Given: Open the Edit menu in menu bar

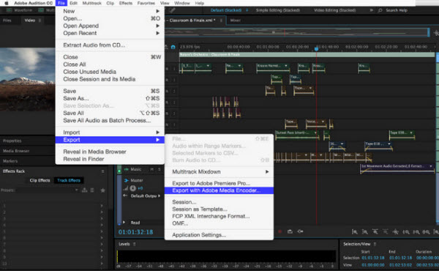Looking at the screenshot, I should click(x=74, y=3).
